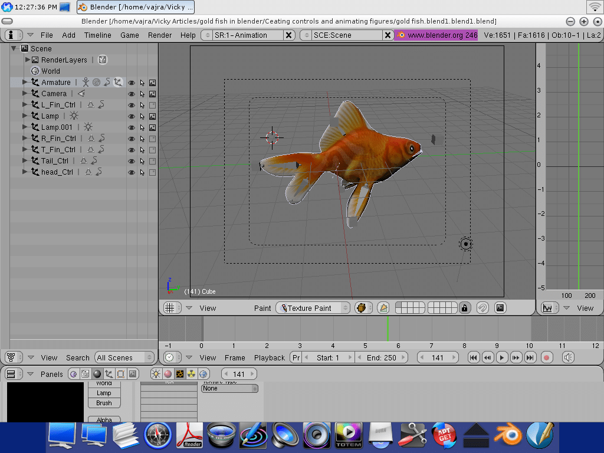
Task: Expand the Armature tree item
Action: point(25,83)
